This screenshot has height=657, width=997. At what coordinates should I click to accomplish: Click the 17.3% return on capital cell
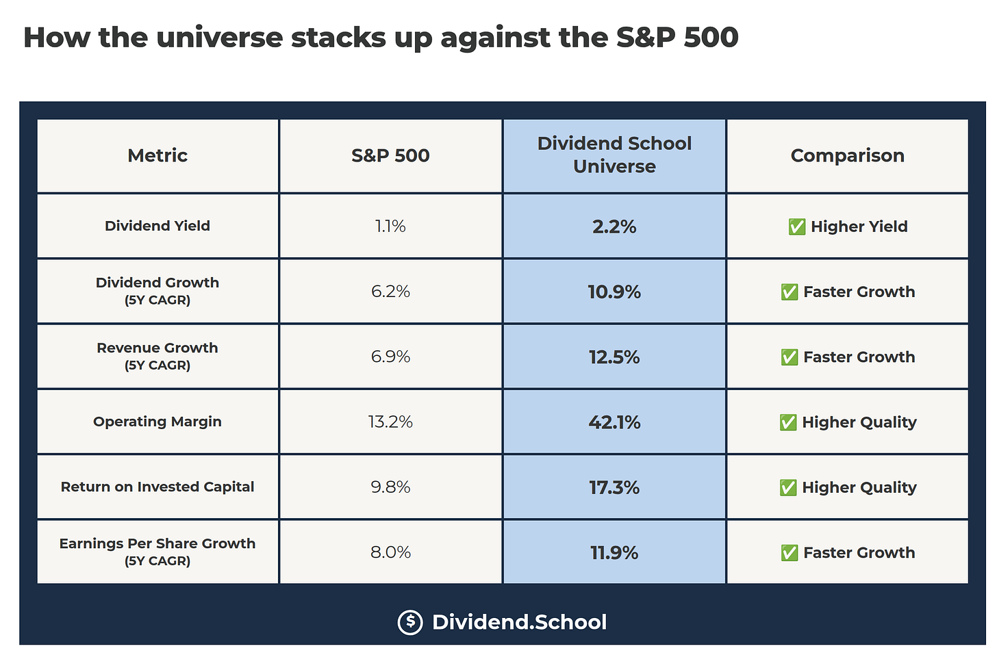[x=614, y=487]
